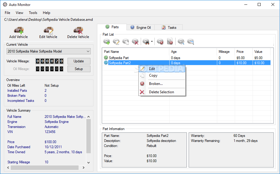Click the Vehicle Summary scroll right arrow
Screen dimensions: 280x174
coord(83,167)
